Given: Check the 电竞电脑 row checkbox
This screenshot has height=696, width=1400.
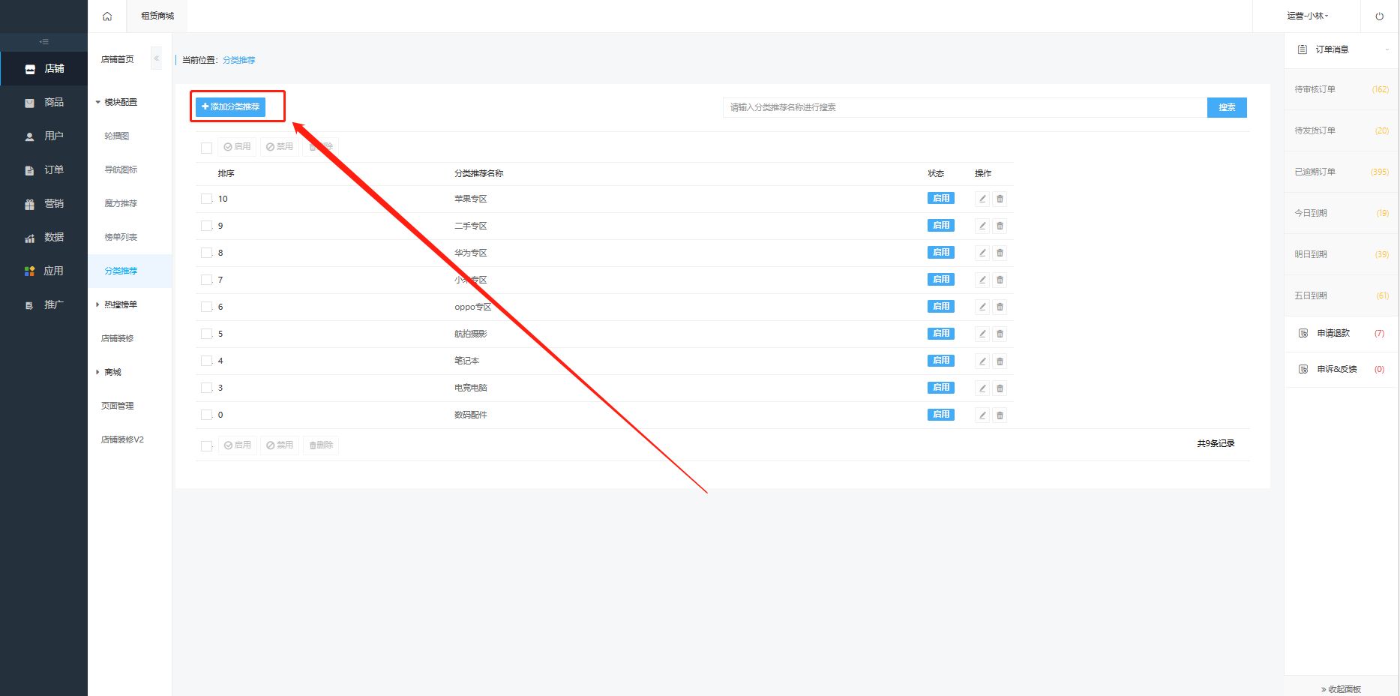Looking at the screenshot, I should click(x=206, y=388).
